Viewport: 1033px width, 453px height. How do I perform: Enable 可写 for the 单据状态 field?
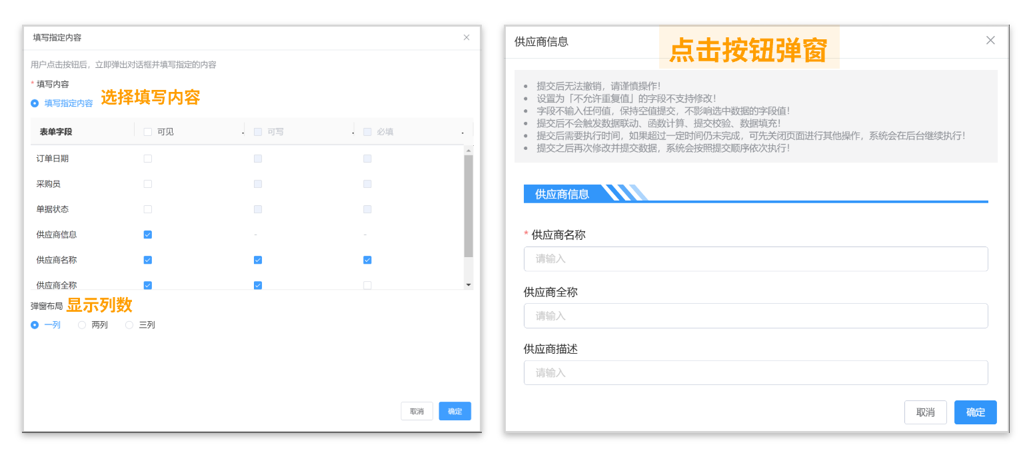click(x=258, y=209)
